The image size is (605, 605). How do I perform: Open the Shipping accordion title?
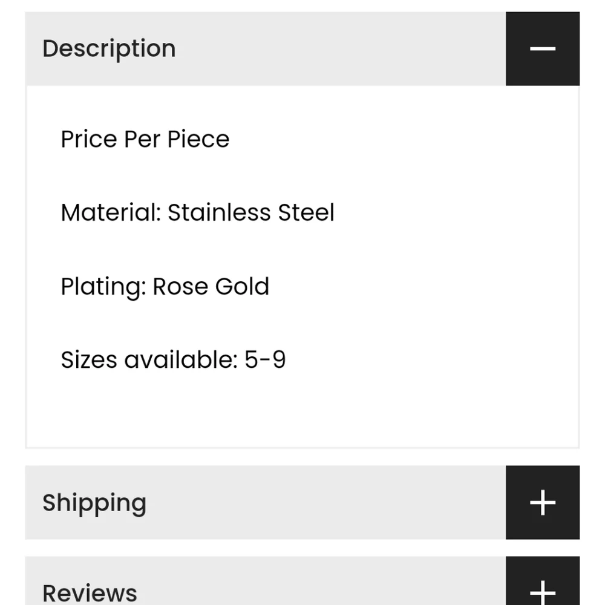94,503
